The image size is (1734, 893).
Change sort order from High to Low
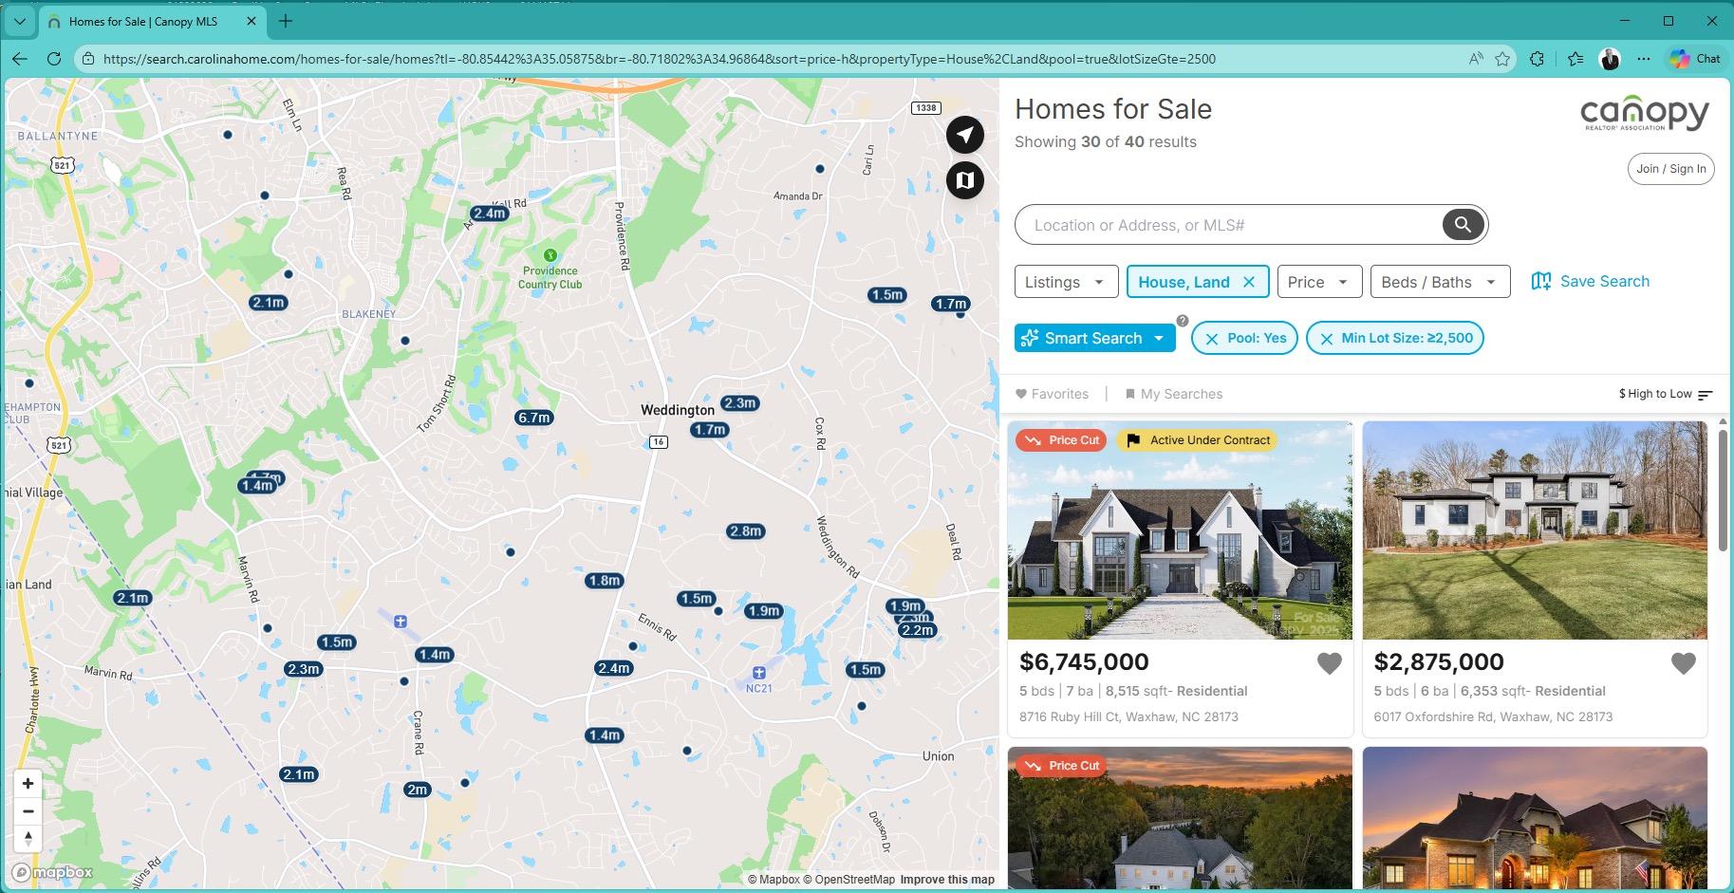1666,394
